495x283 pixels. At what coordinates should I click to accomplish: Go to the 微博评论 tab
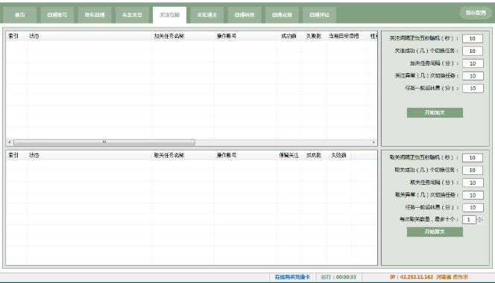pos(319,15)
